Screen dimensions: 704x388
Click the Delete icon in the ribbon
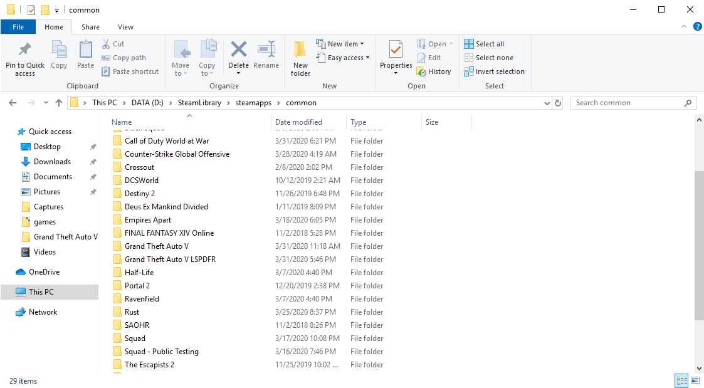[238, 50]
